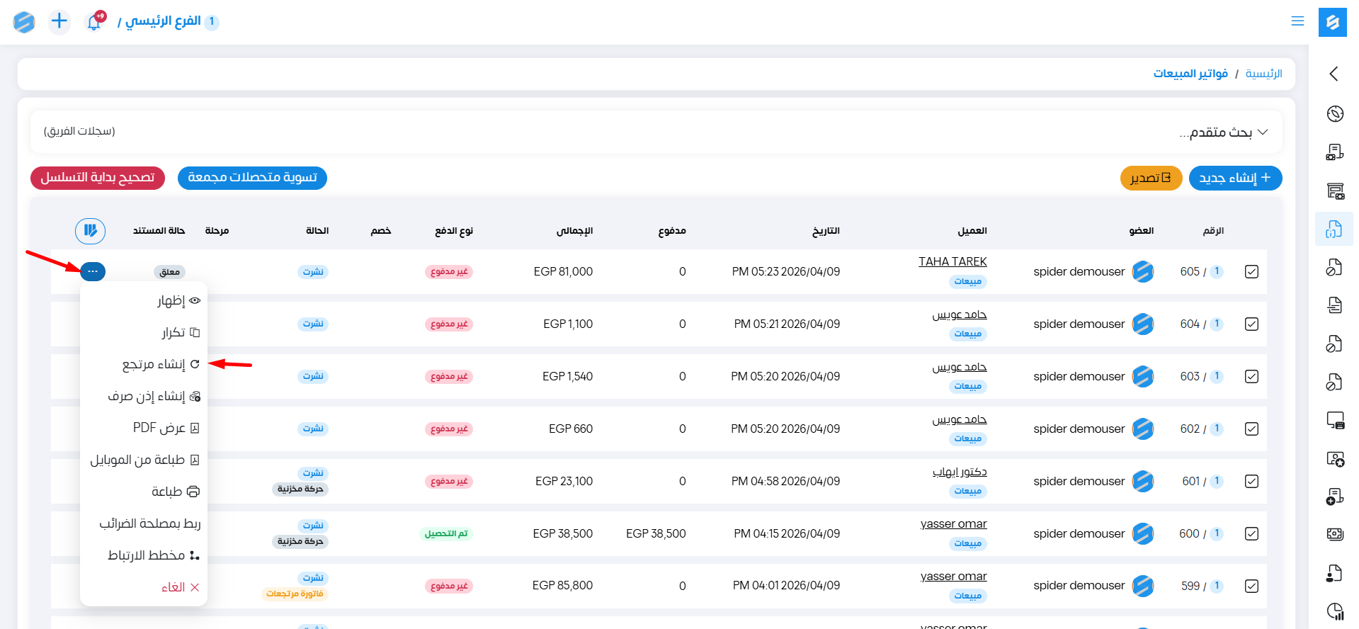Tick the checkbox for invoice 601
Screen dimensions: 1359x629
[1251, 481]
